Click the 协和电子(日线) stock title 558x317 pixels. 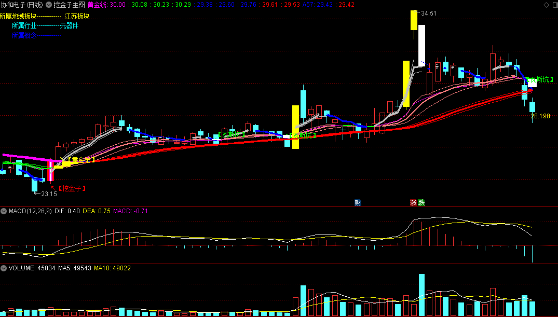click(x=22, y=5)
